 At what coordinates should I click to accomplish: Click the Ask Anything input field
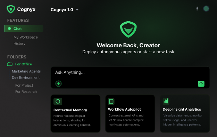tap(130, 78)
